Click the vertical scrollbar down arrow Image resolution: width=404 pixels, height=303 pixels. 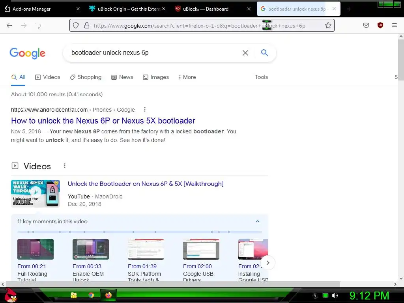401,278
